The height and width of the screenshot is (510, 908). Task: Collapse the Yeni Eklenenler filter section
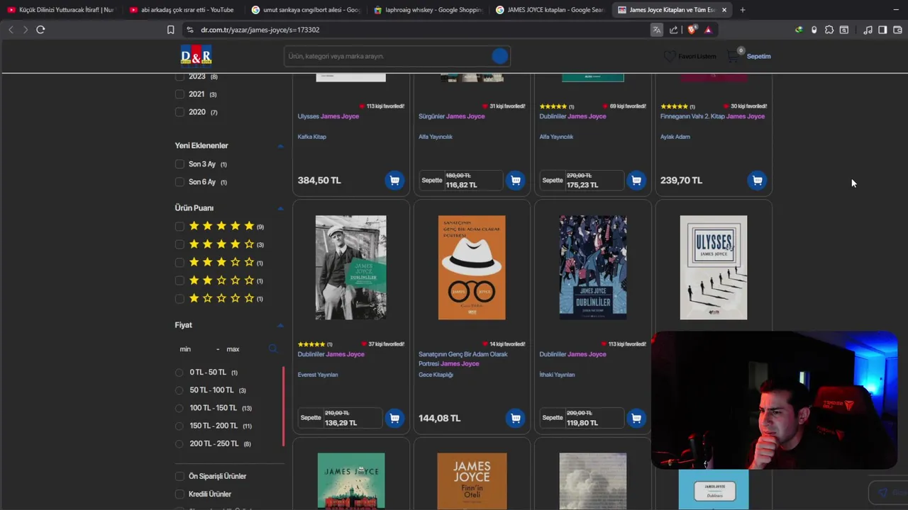pos(280,146)
